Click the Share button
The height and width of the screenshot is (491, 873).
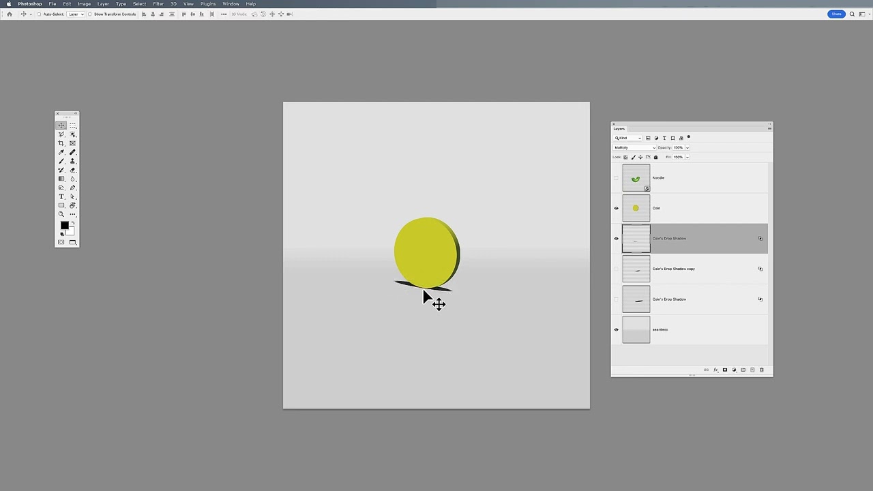(x=836, y=14)
